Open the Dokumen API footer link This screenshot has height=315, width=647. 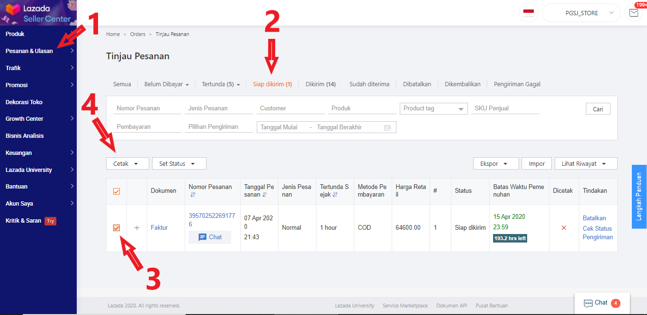(451, 306)
